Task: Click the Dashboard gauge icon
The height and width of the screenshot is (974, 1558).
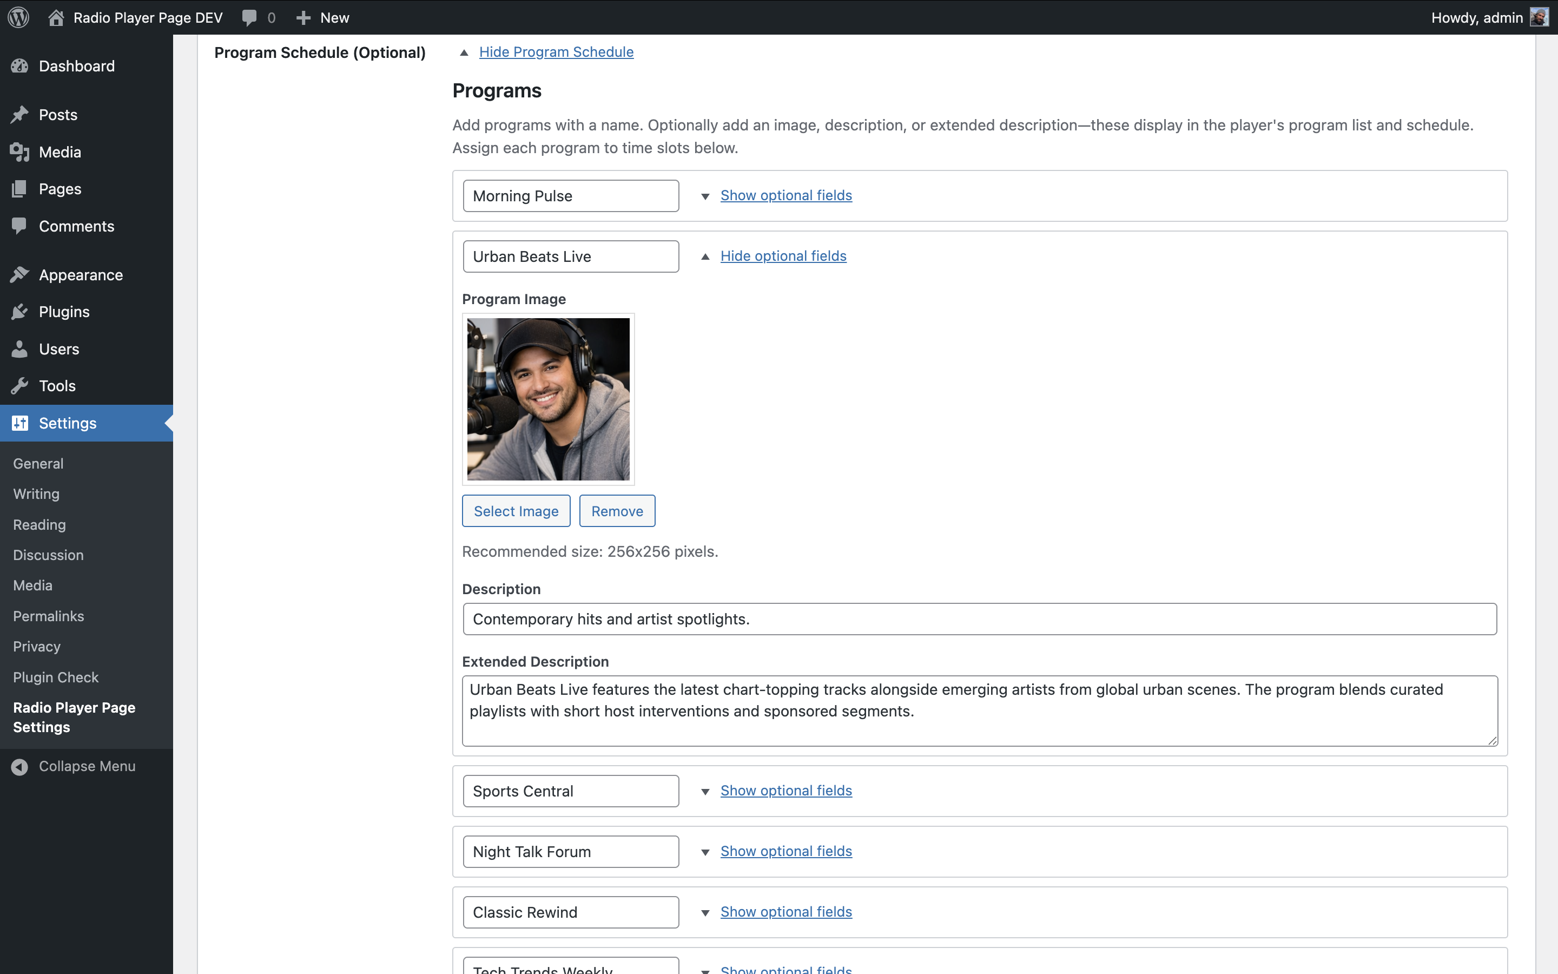Action: click(x=19, y=65)
